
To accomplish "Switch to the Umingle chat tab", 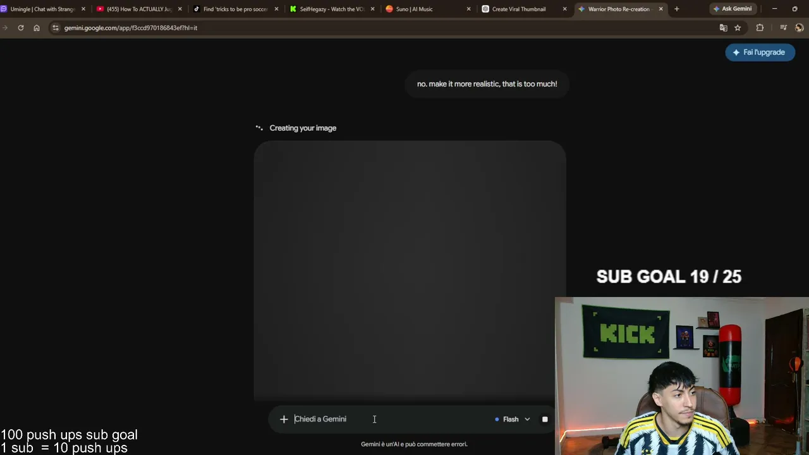I will [x=43, y=9].
